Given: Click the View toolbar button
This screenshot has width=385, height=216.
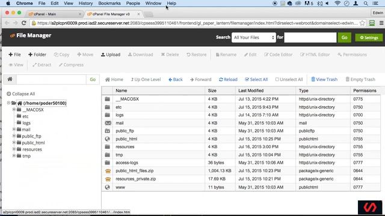Looking at the screenshot, I should [x=16, y=65].
